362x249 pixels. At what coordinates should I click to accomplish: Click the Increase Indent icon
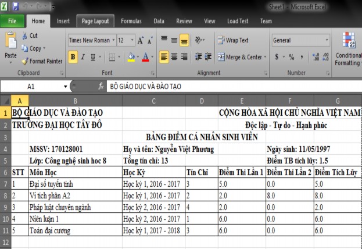coord(208,57)
